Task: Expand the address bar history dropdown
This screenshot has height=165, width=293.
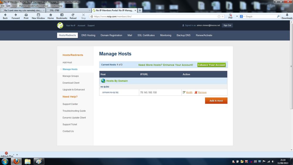Action: click(223, 17)
